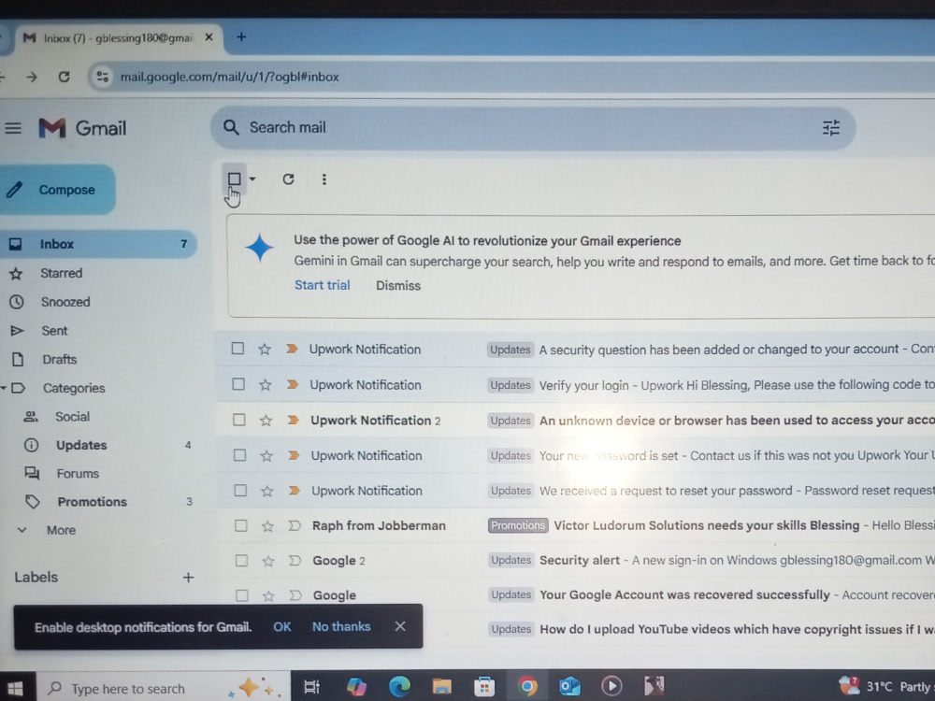Open the Snoozed folder
The width and height of the screenshot is (935, 701).
coord(65,302)
